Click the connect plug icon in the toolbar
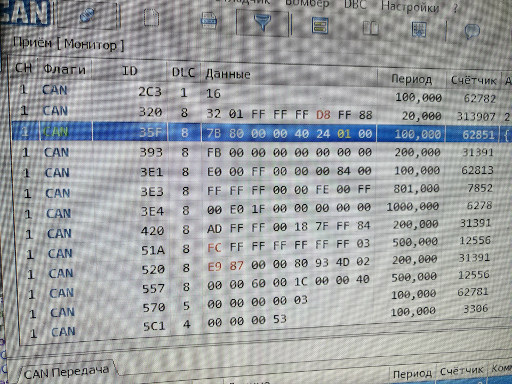Image resolution: width=512 pixels, height=384 pixels. point(87,15)
